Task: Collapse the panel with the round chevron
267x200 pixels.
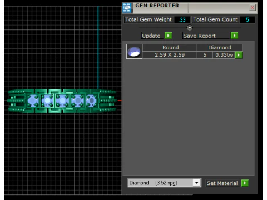Action: point(190,28)
